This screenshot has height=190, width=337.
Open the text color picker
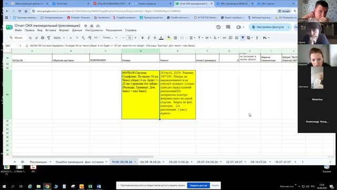click(161, 37)
